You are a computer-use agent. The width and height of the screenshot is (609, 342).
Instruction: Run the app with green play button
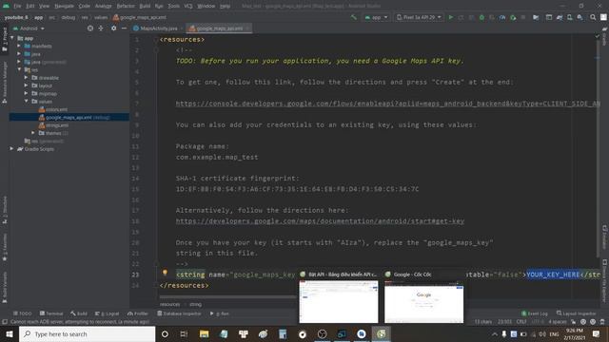coord(451,17)
